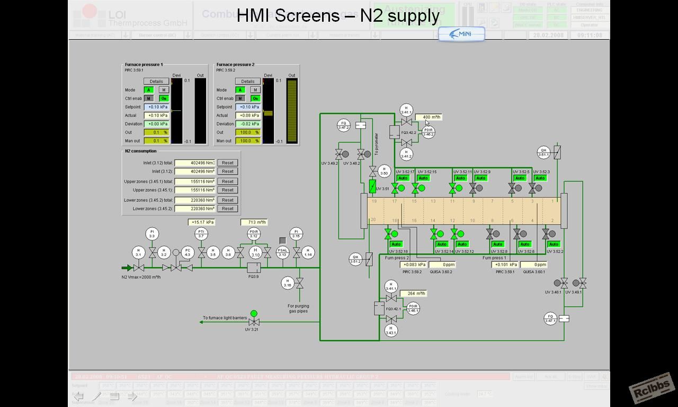The image size is (678, 407).
Task: Select the UV 3.52.8 valve icon
Action: click(x=493, y=234)
